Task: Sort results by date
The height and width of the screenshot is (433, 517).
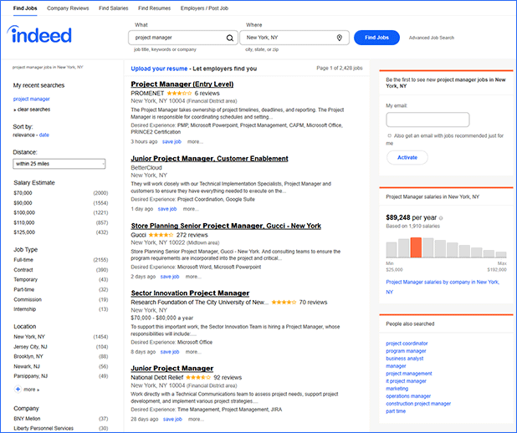Action: click(x=44, y=135)
